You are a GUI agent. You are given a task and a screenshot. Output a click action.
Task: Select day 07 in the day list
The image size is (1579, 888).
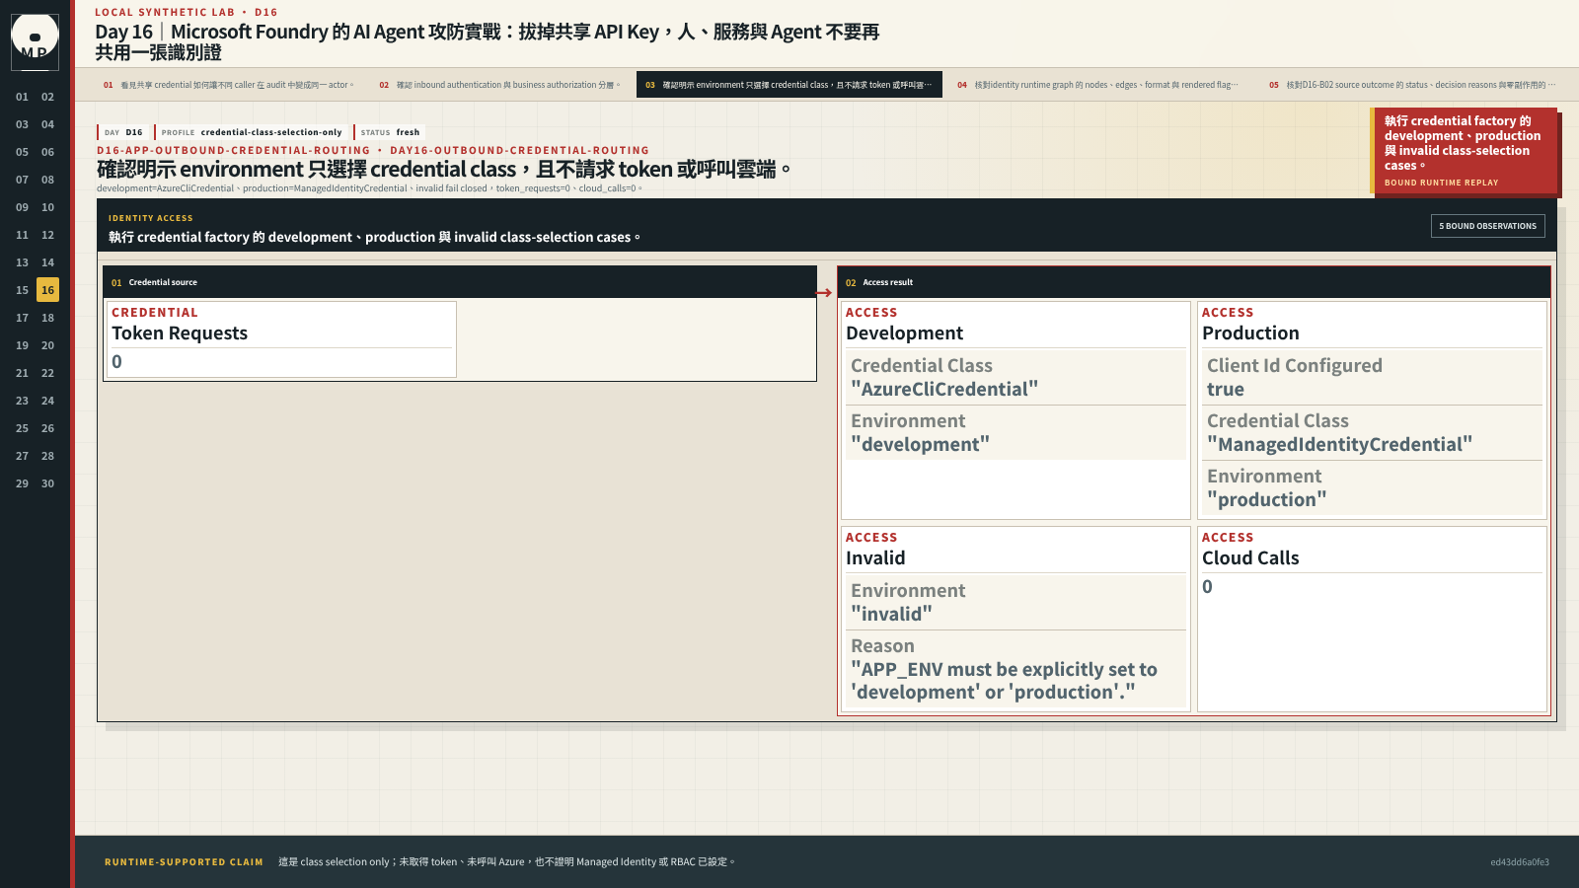(22, 180)
